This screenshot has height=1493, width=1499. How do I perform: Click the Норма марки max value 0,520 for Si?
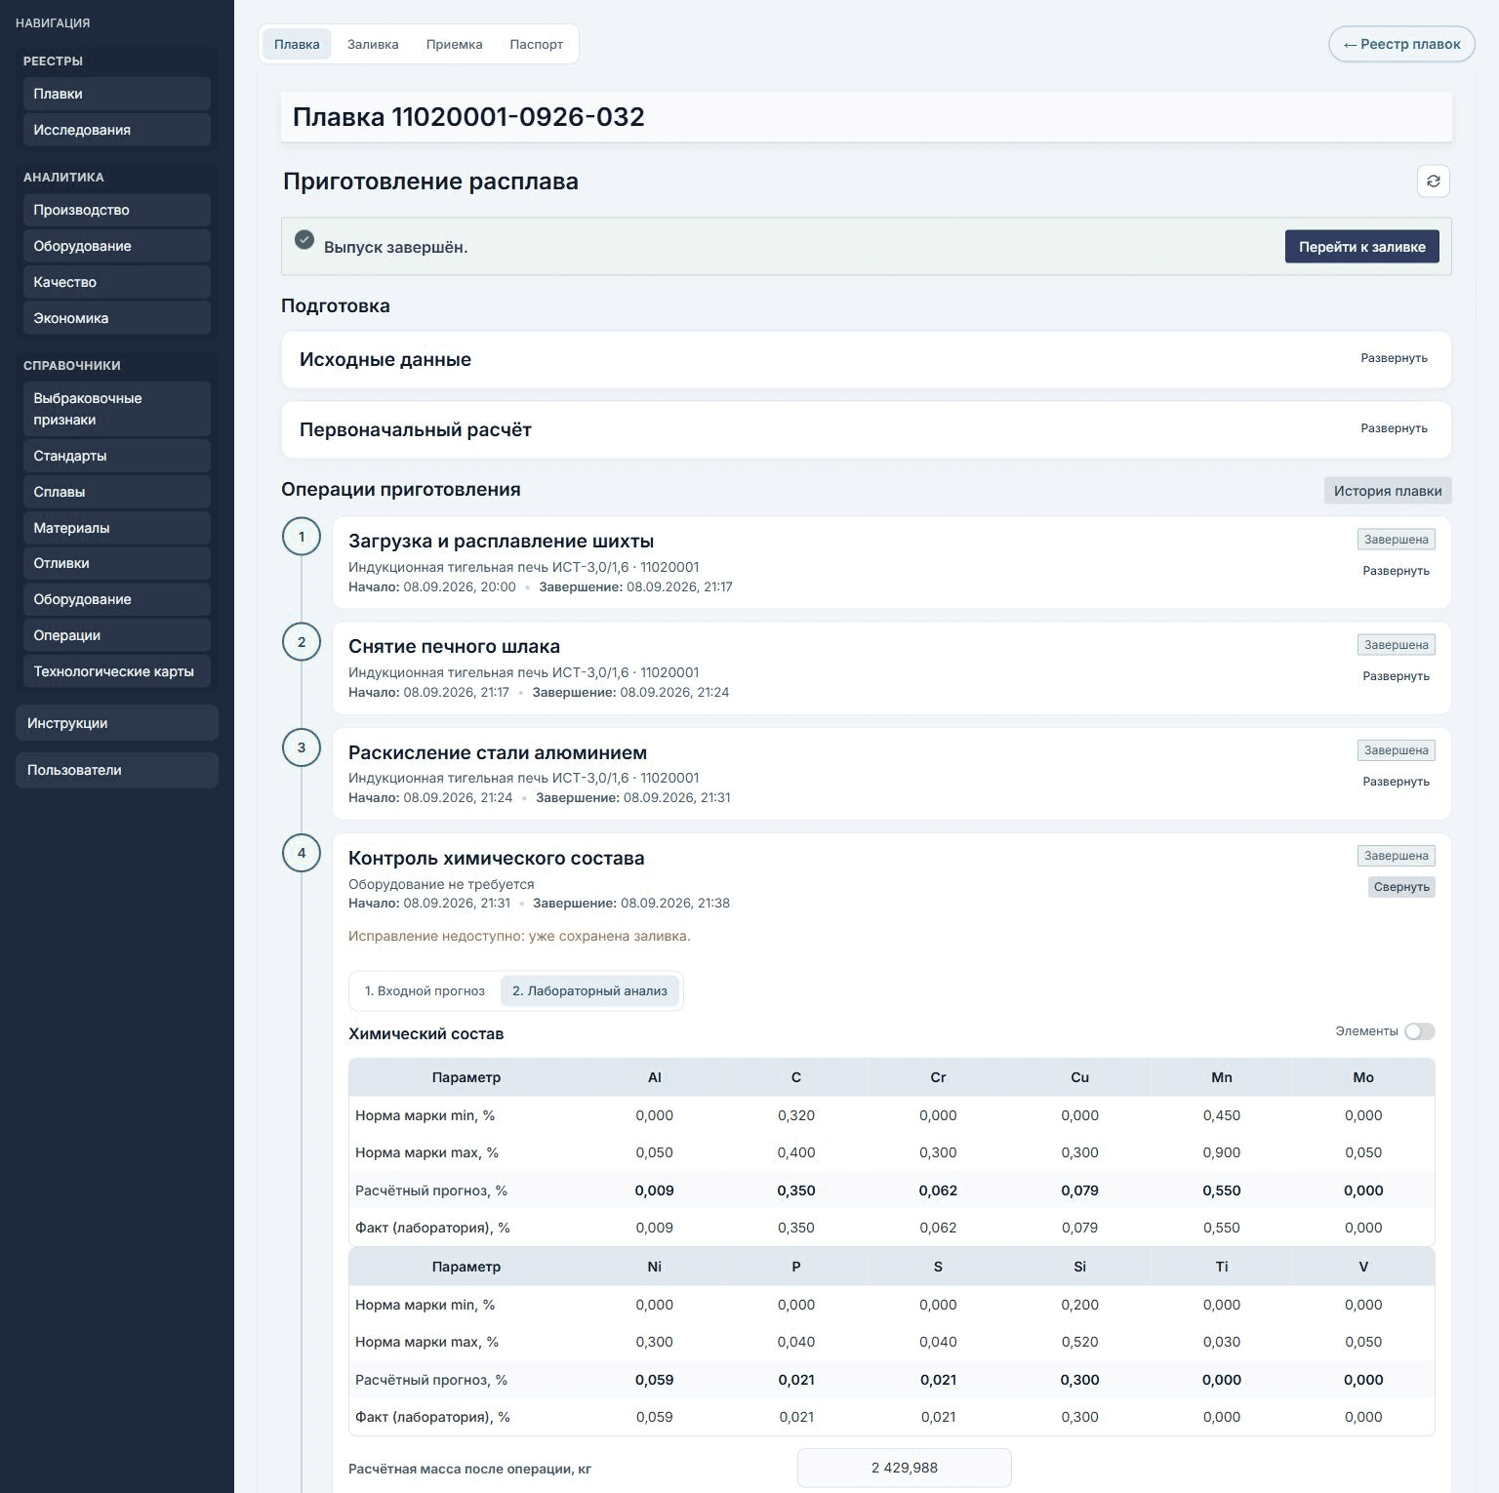point(1079,1342)
